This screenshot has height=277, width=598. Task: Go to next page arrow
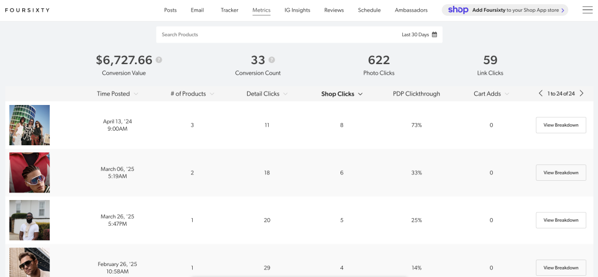[582, 93]
